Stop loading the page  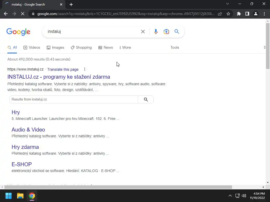coord(23,14)
